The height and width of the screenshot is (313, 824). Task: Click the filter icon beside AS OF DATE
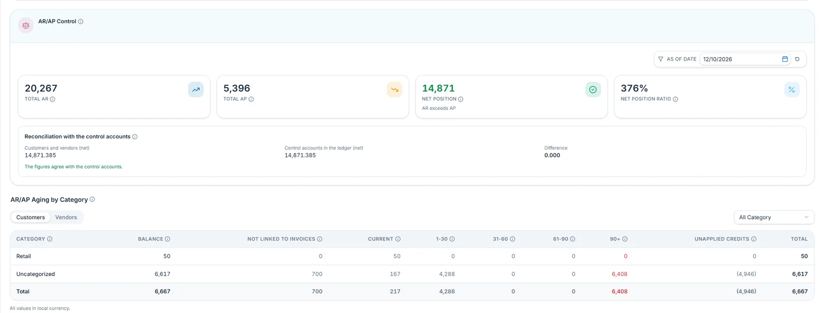(x=661, y=59)
